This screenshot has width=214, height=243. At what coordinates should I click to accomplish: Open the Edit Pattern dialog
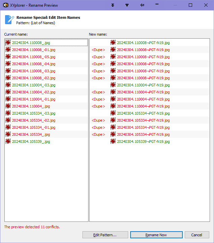[105, 235]
